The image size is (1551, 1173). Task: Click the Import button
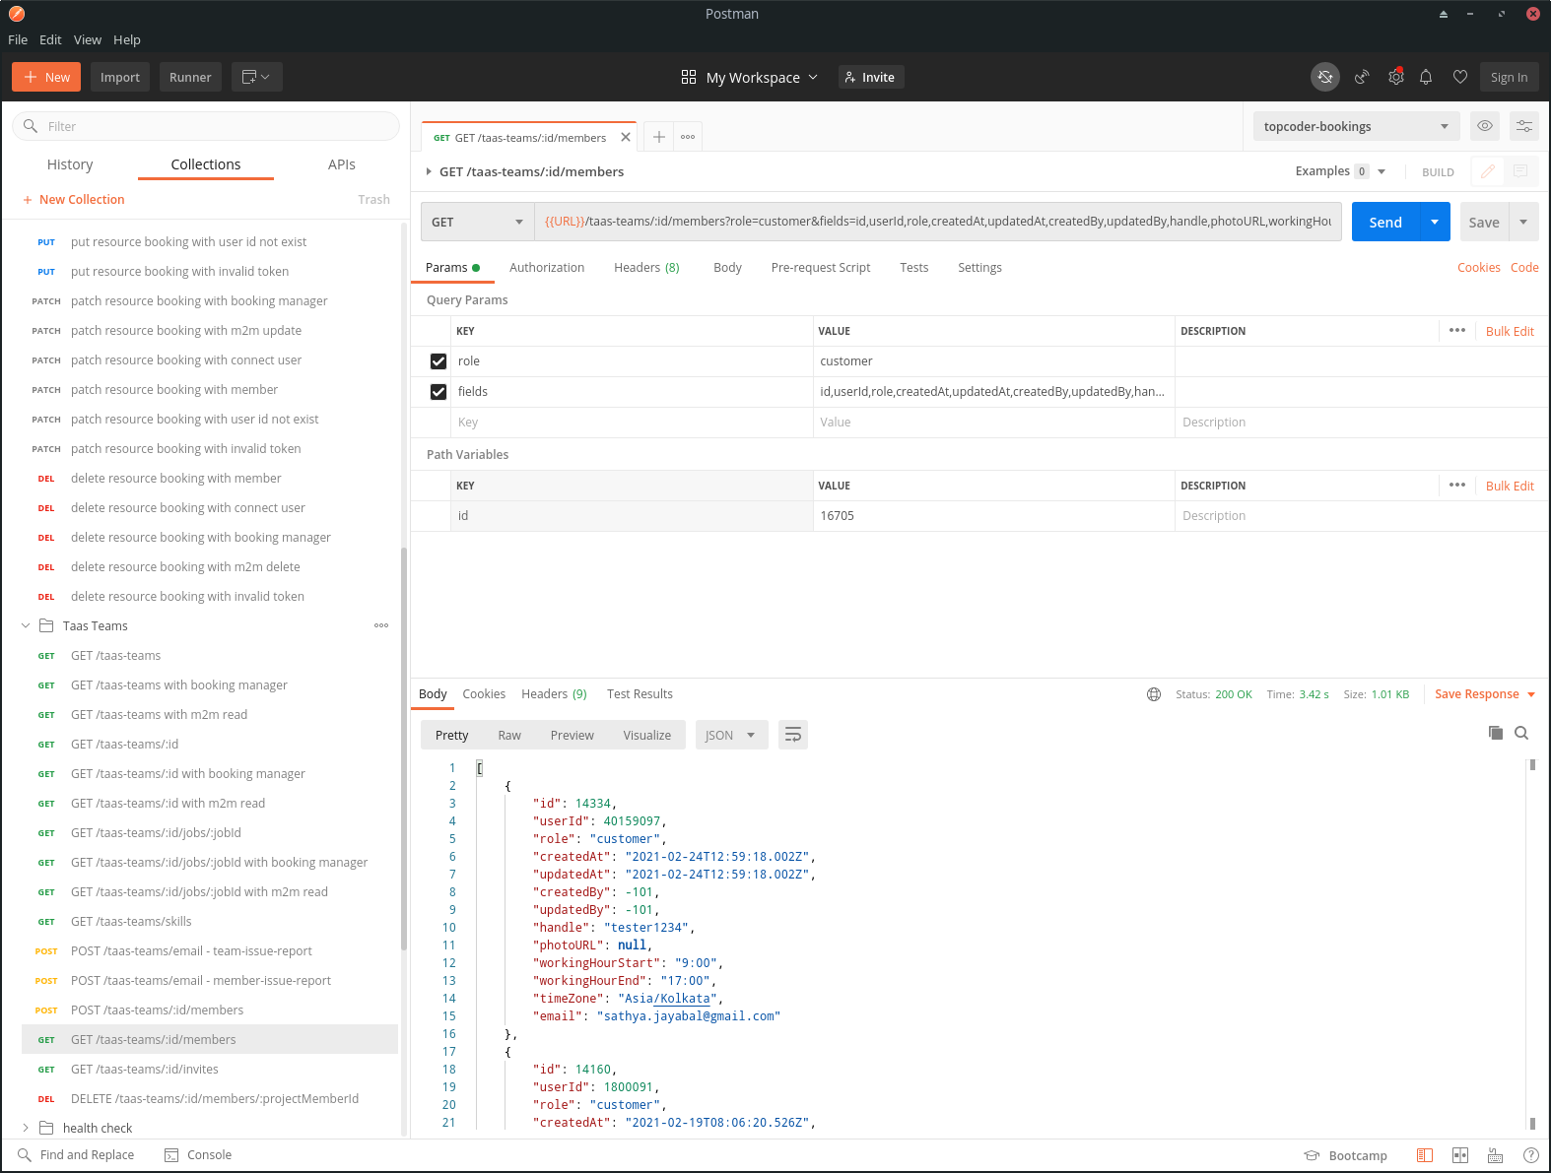120,77
